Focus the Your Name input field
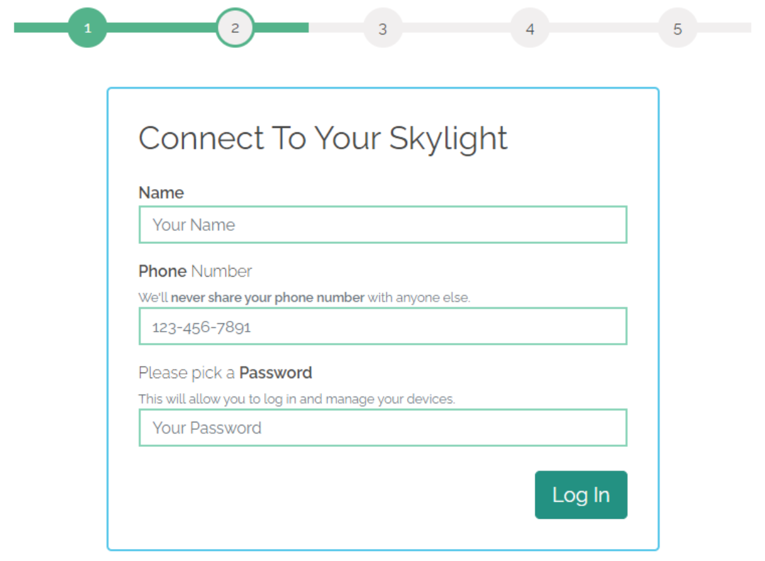Screen dimensions: 765x561 point(382,225)
